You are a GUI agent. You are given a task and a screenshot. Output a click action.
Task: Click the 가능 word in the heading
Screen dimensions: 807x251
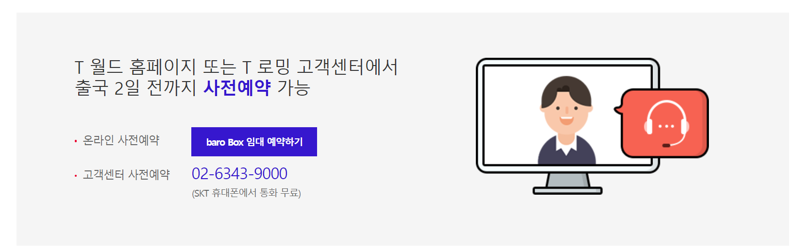(294, 88)
